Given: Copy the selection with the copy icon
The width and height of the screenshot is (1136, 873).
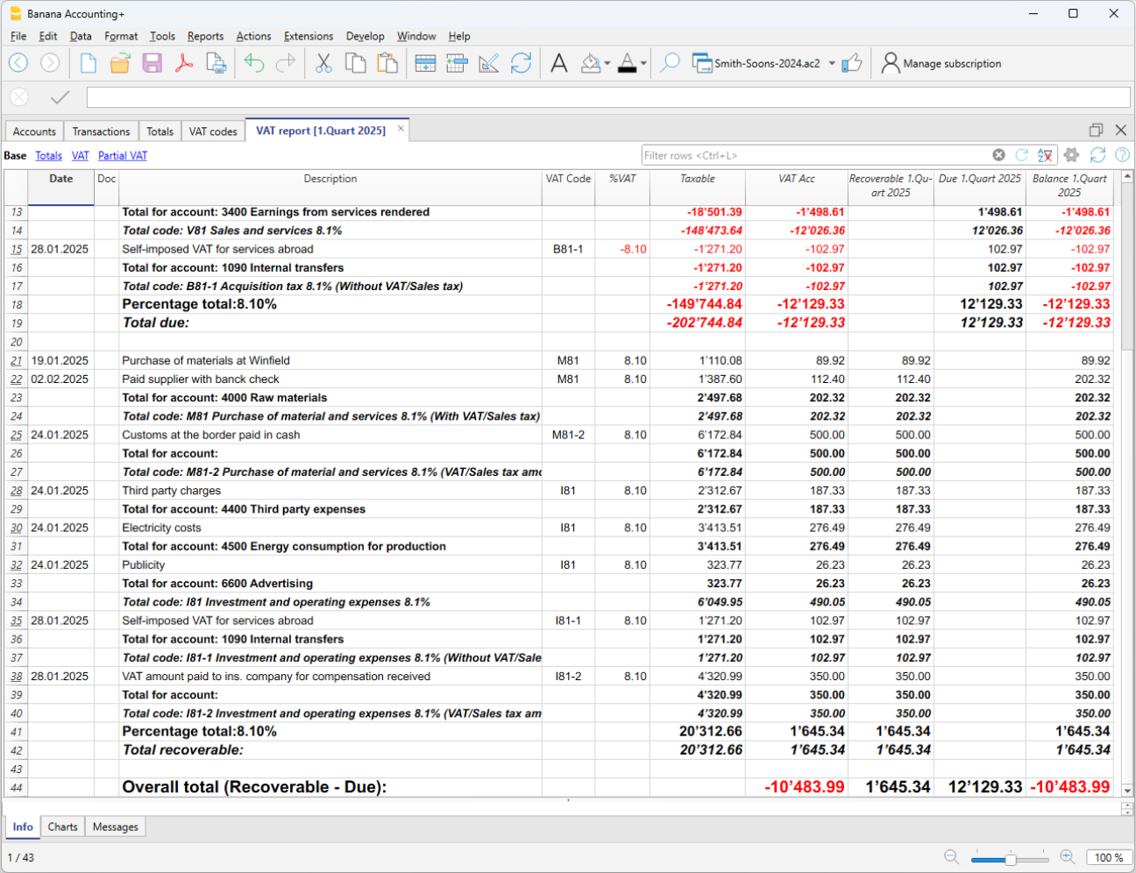Looking at the screenshot, I should point(355,63).
